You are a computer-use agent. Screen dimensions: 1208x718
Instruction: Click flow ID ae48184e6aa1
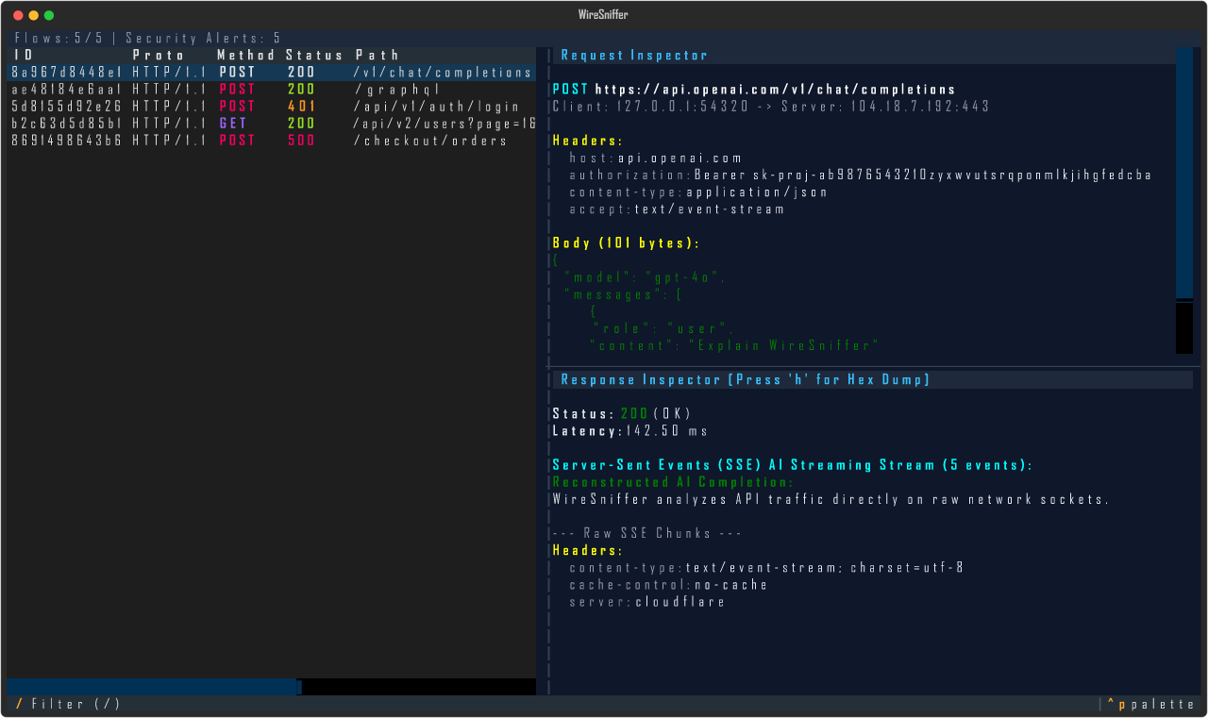[x=67, y=90]
